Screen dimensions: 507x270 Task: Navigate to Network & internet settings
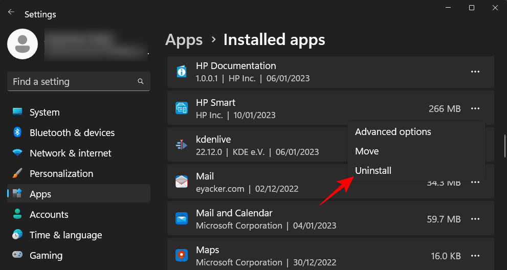[x=70, y=153]
